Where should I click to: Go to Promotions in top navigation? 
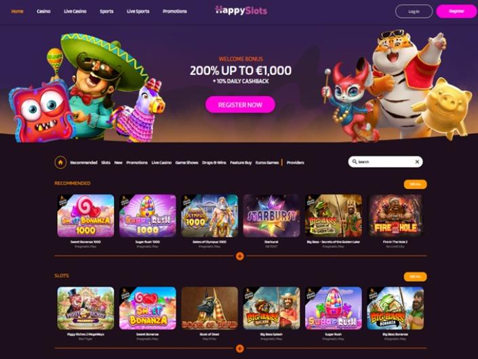coord(175,12)
